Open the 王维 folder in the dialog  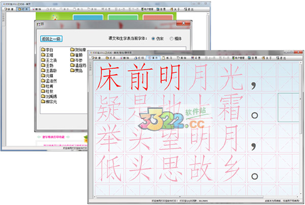[x=47, y=55]
